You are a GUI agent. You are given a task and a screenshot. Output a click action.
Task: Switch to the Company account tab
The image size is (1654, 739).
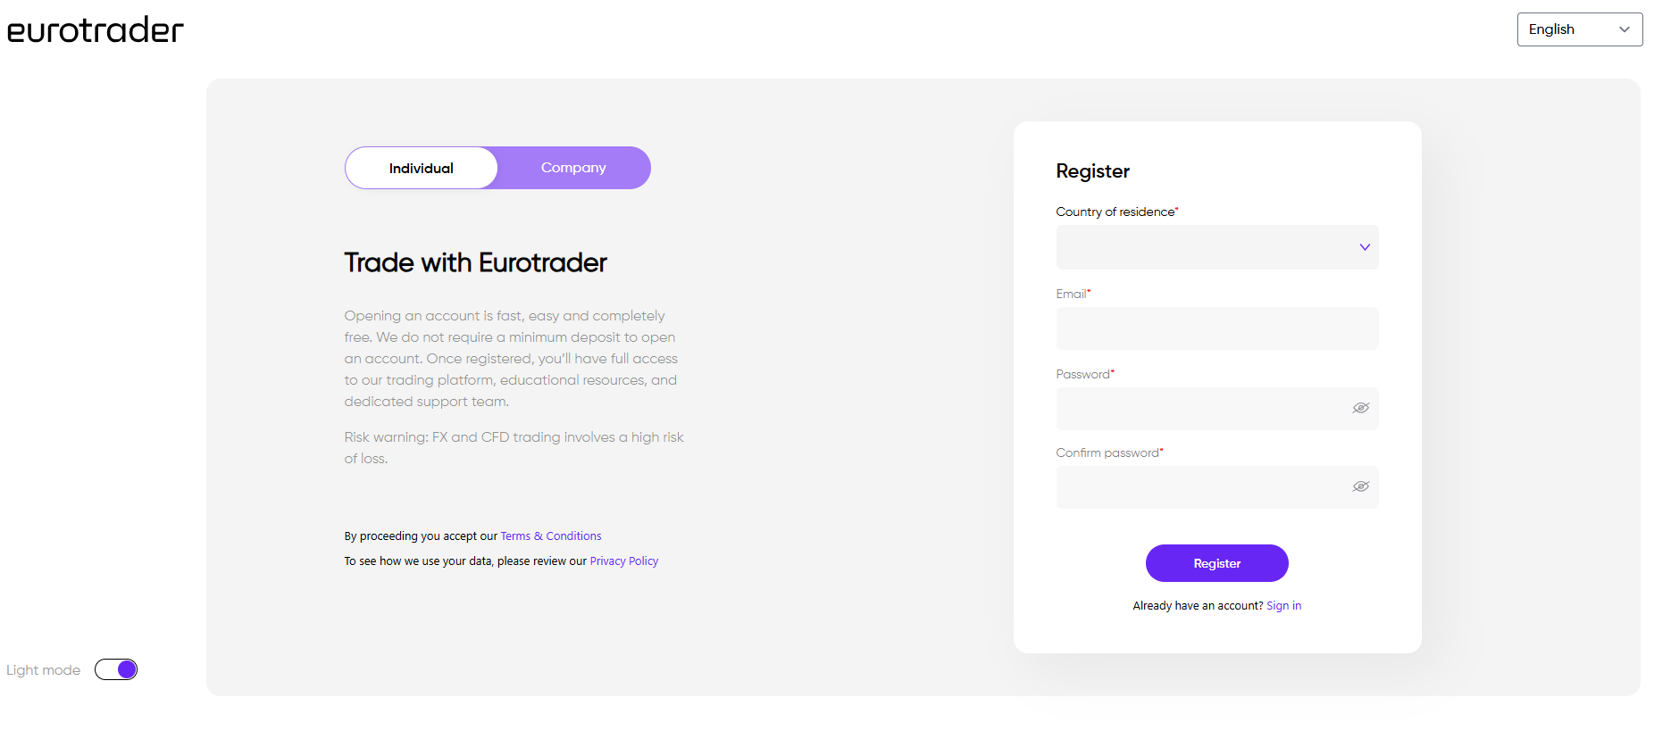point(573,168)
